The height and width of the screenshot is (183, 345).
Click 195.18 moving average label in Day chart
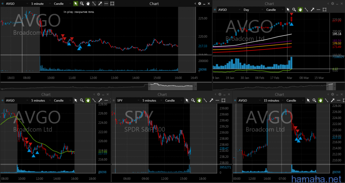(337, 34)
